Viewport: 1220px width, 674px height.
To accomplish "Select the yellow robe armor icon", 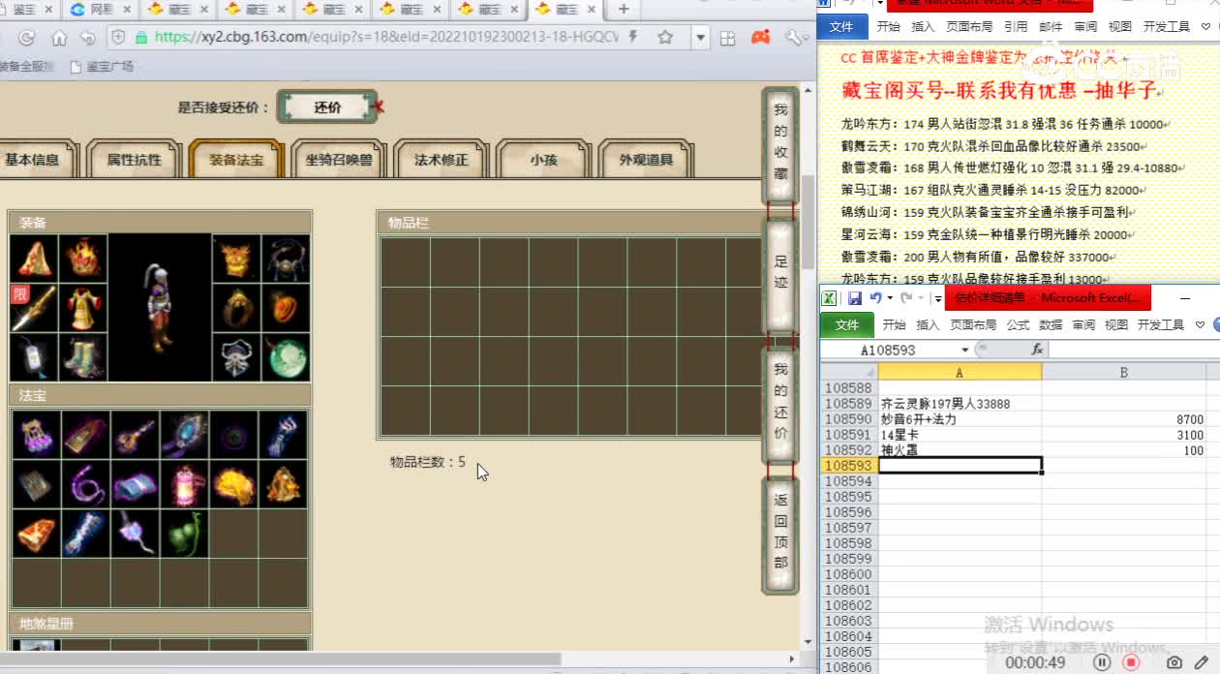I will coord(84,308).
